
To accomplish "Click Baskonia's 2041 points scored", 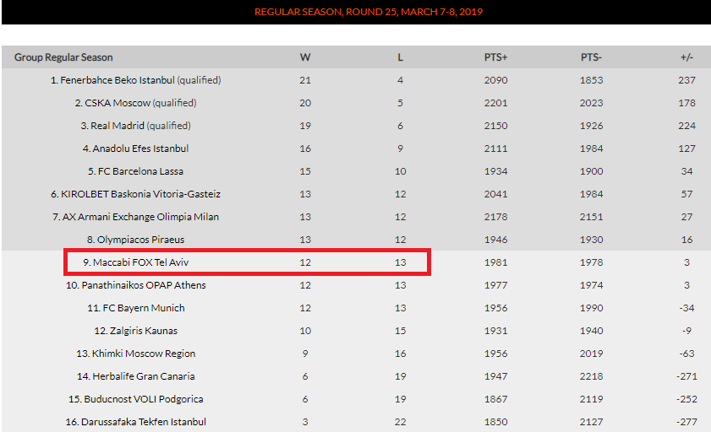I will click(495, 194).
